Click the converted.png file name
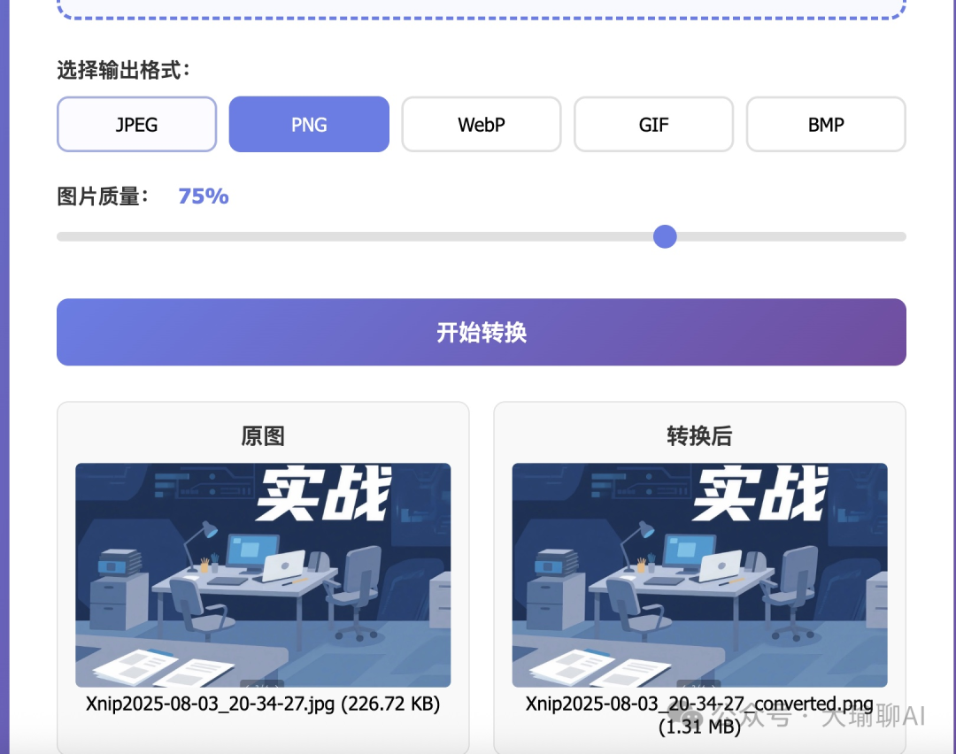 tap(699, 705)
